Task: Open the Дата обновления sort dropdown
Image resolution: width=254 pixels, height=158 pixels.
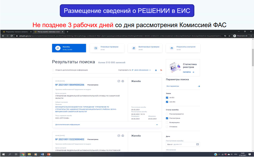Action: click(142, 70)
